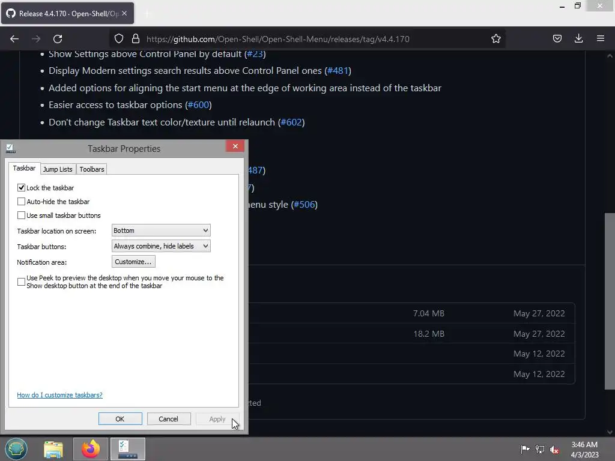Image resolution: width=615 pixels, height=461 pixels.
Task: Enable the Use Peek preview checkbox
Action: coord(21,282)
